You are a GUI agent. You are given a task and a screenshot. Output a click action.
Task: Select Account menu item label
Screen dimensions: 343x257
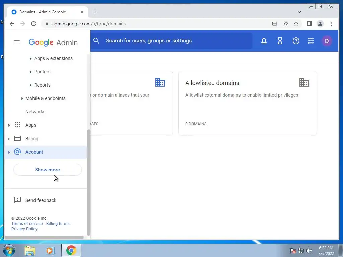coord(34,152)
